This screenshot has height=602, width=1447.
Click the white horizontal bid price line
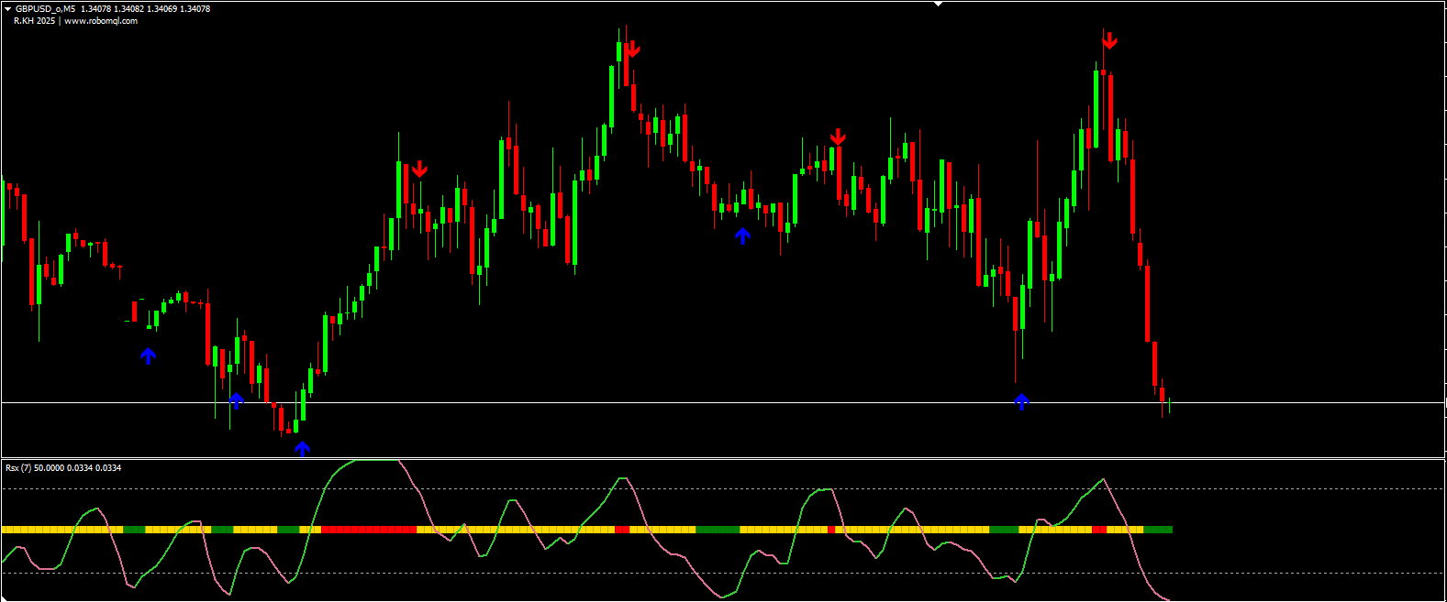[722, 402]
